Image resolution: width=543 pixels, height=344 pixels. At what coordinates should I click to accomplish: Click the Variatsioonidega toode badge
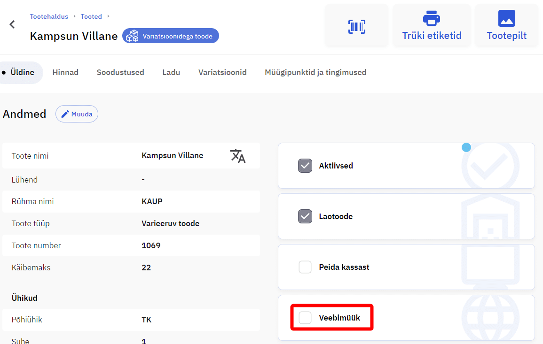pos(171,36)
